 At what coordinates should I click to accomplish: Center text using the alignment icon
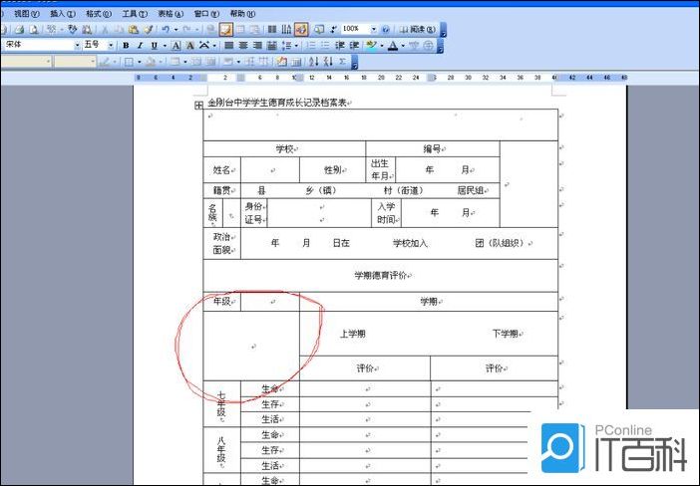pyautogui.click(x=243, y=45)
